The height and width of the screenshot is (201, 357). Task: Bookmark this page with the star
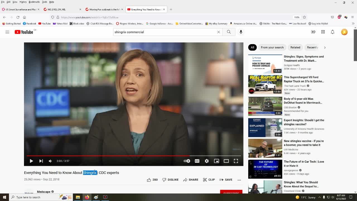304,17
